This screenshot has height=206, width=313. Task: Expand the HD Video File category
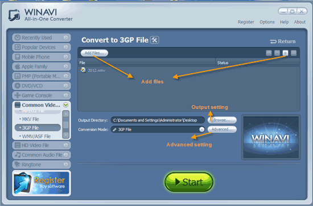(65, 145)
